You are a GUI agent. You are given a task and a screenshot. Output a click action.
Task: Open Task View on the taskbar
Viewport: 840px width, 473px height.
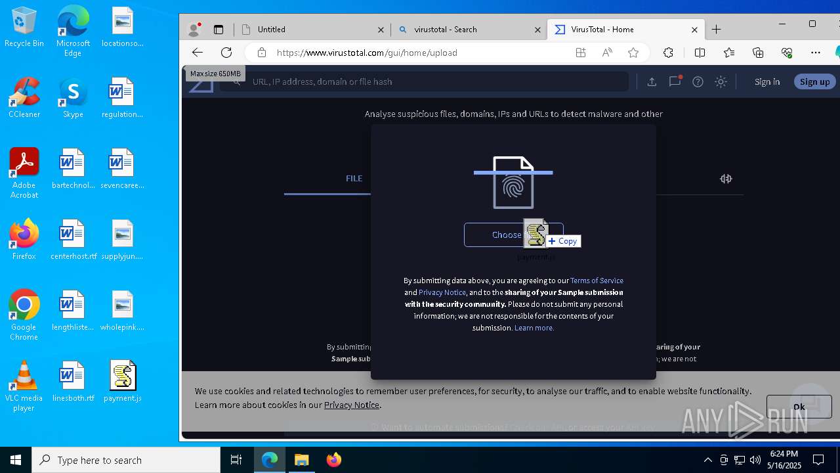click(236, 460)
